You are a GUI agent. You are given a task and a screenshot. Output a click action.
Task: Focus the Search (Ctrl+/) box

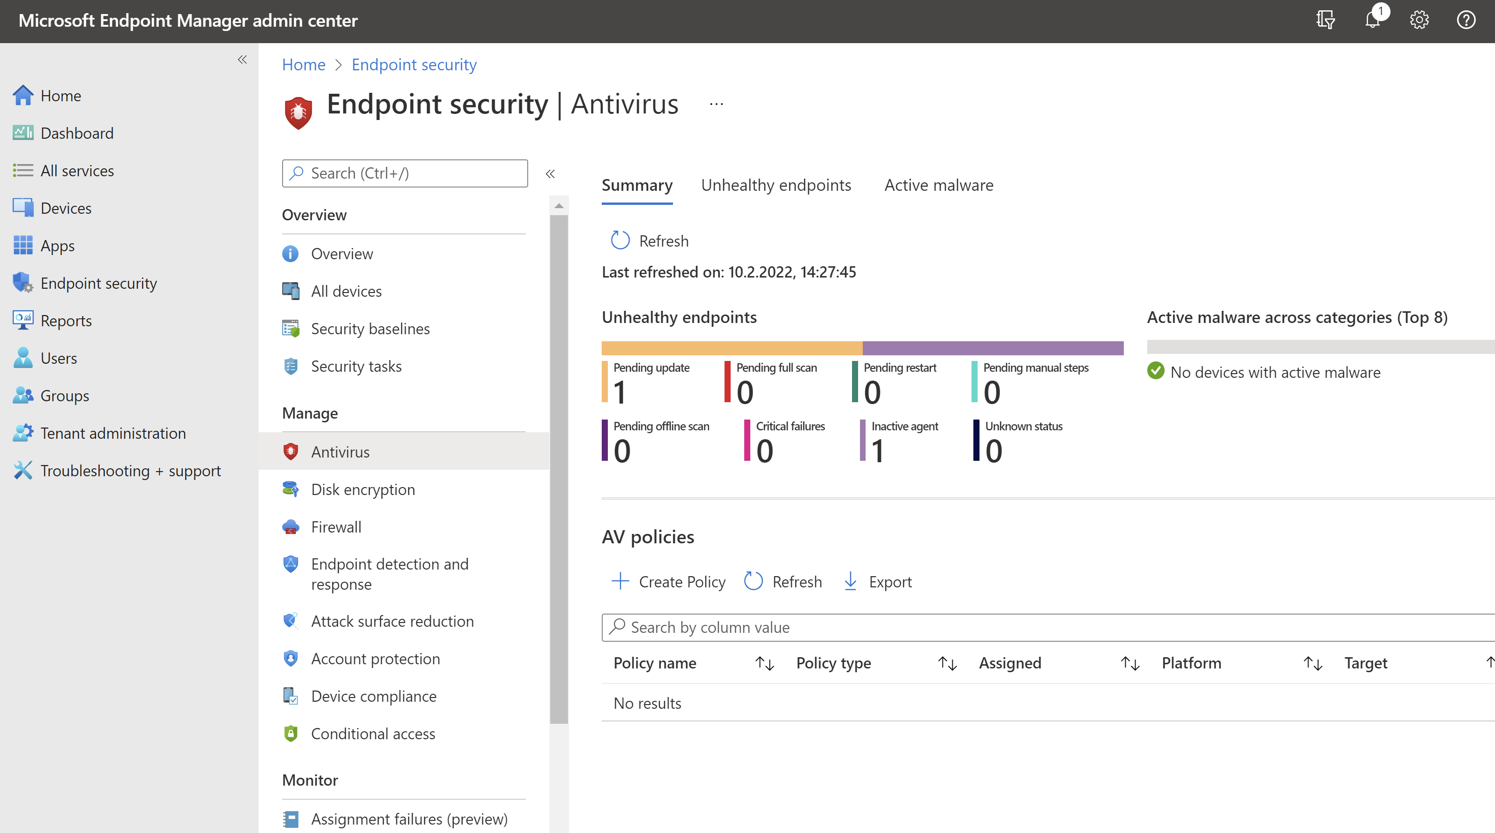404,173
